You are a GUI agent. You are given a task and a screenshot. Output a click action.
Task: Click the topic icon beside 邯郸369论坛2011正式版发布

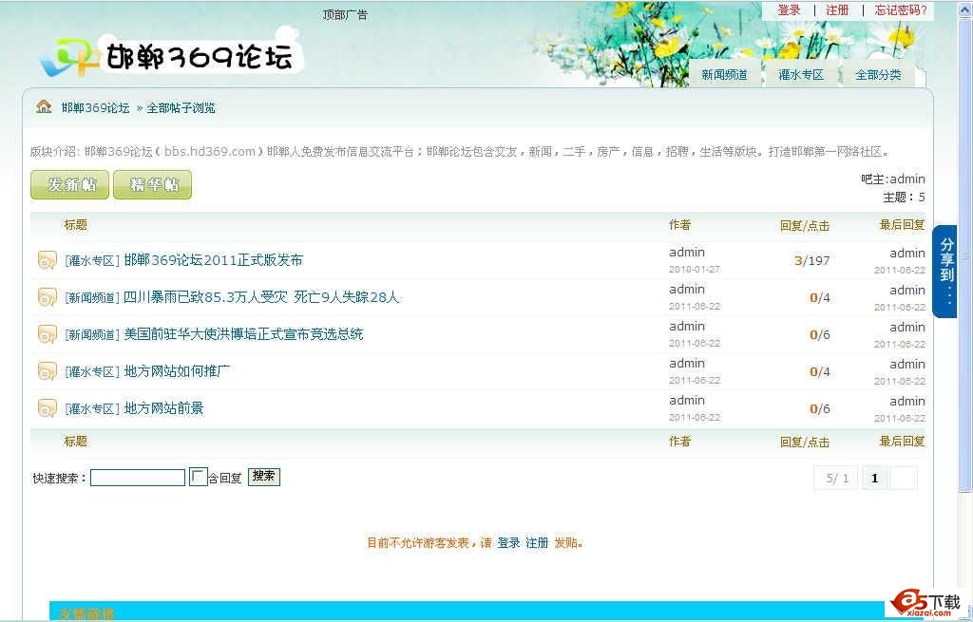pyautogui.click(x=48, y=260)
